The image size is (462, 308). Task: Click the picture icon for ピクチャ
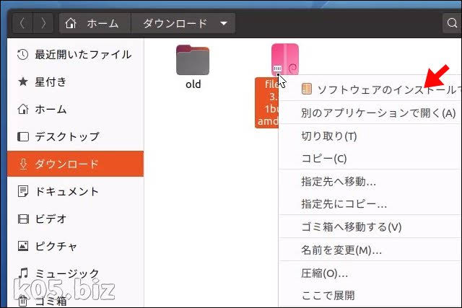tap(23, 246)
